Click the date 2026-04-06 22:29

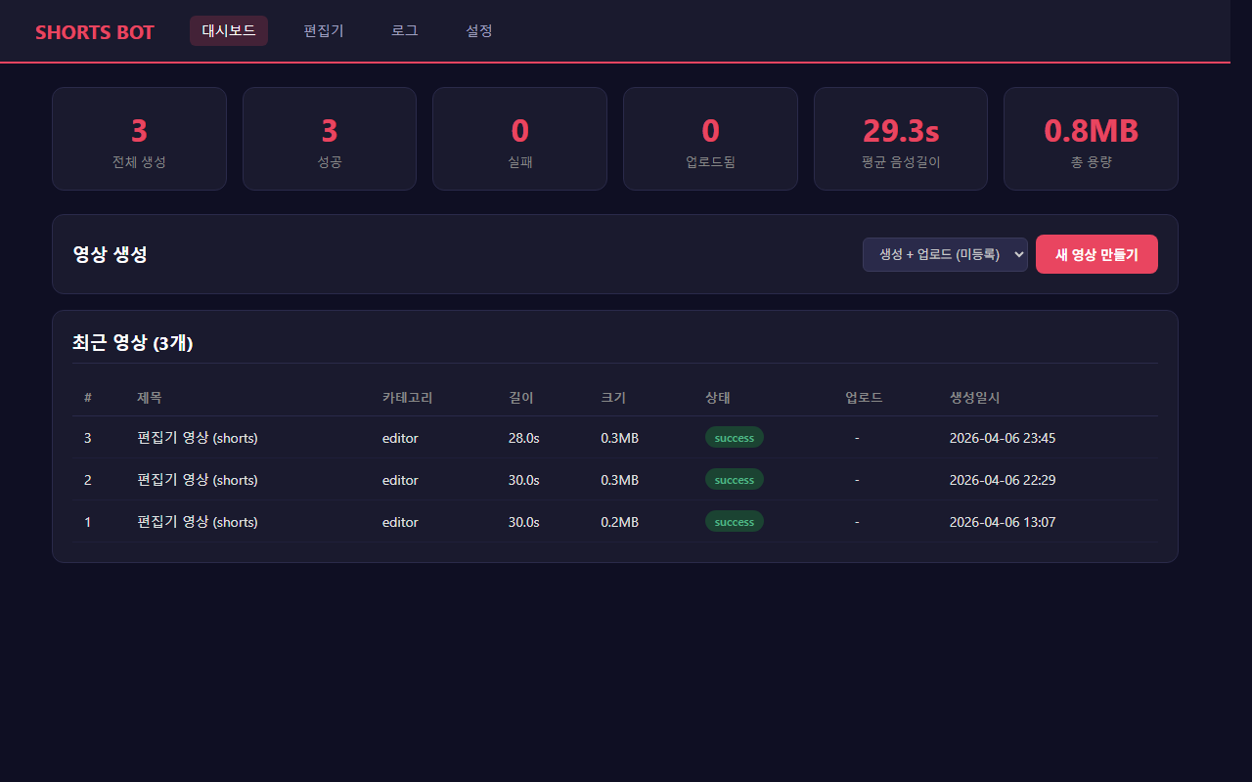coord(1003,480)
